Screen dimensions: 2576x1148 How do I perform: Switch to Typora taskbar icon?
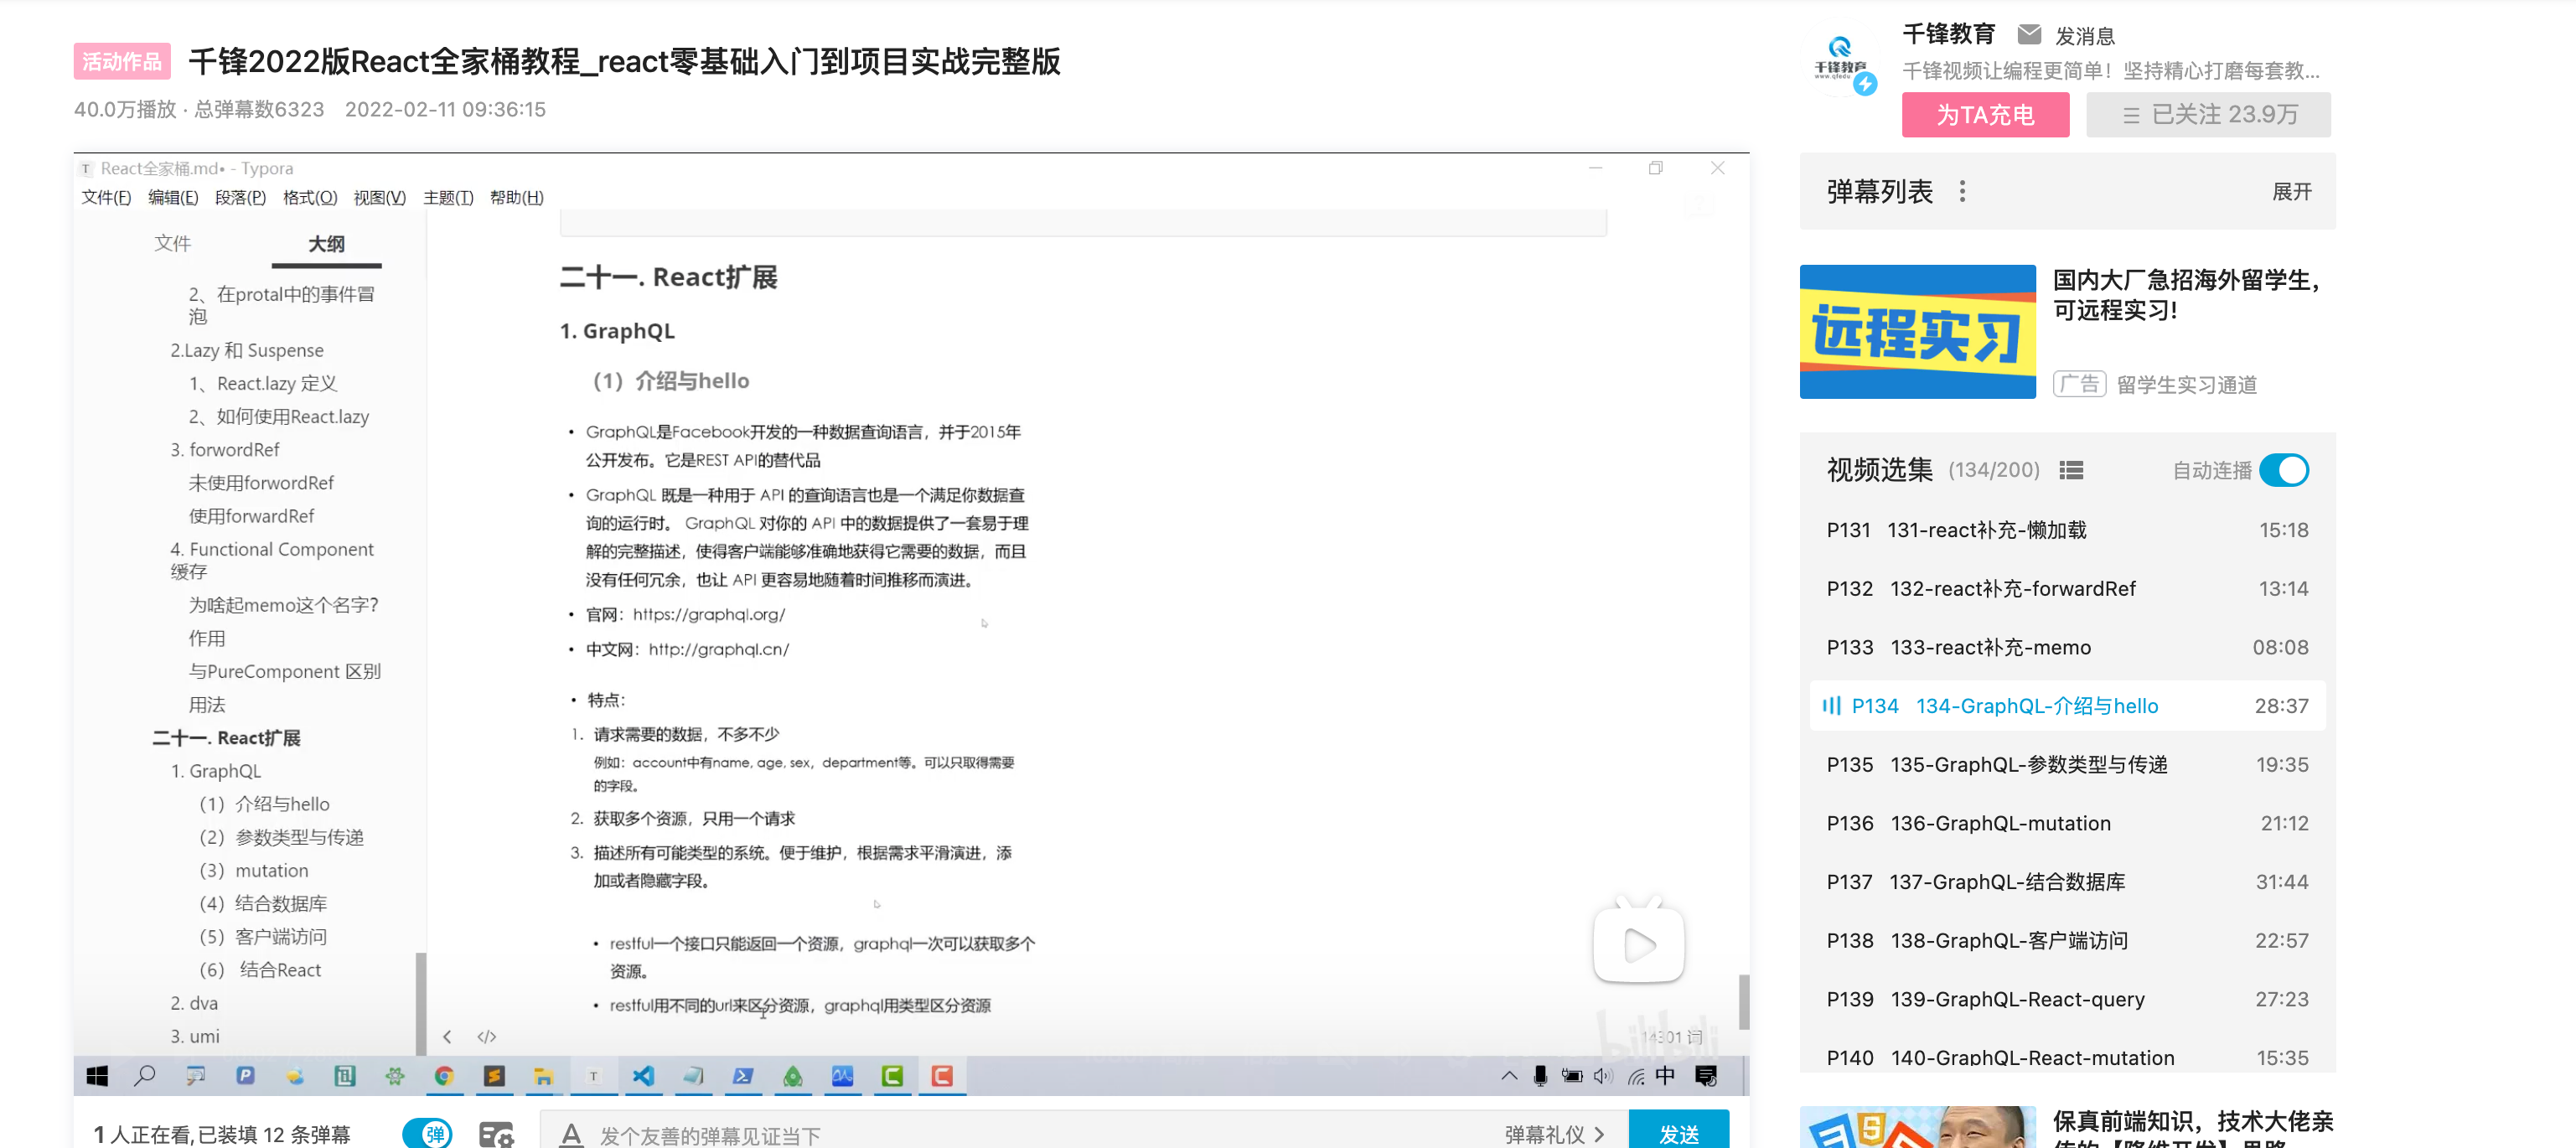point(593,1076)
